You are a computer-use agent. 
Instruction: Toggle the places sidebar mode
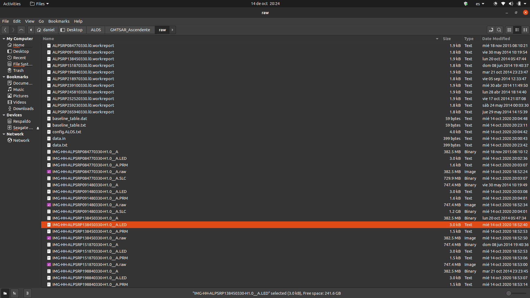click(5, 293)
